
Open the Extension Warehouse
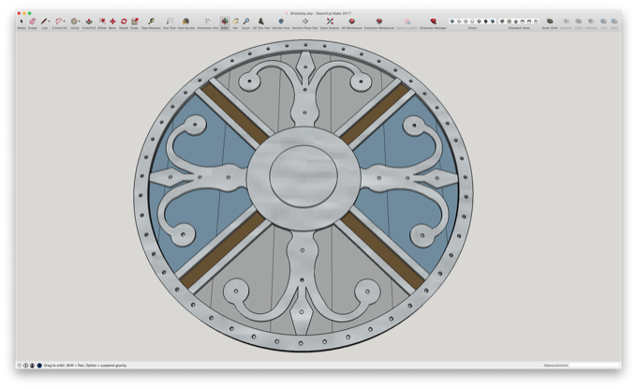click(379, 22)
